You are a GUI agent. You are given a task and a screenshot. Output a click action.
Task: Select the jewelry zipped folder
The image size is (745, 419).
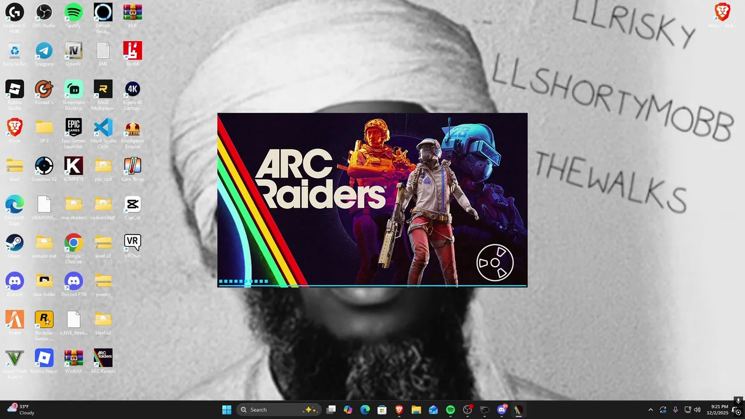click(x=103, y=285)
